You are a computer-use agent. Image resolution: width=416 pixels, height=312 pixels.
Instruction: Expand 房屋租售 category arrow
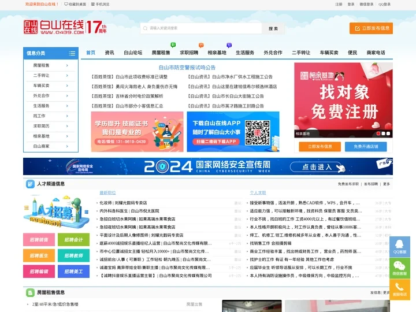(67, 65)
